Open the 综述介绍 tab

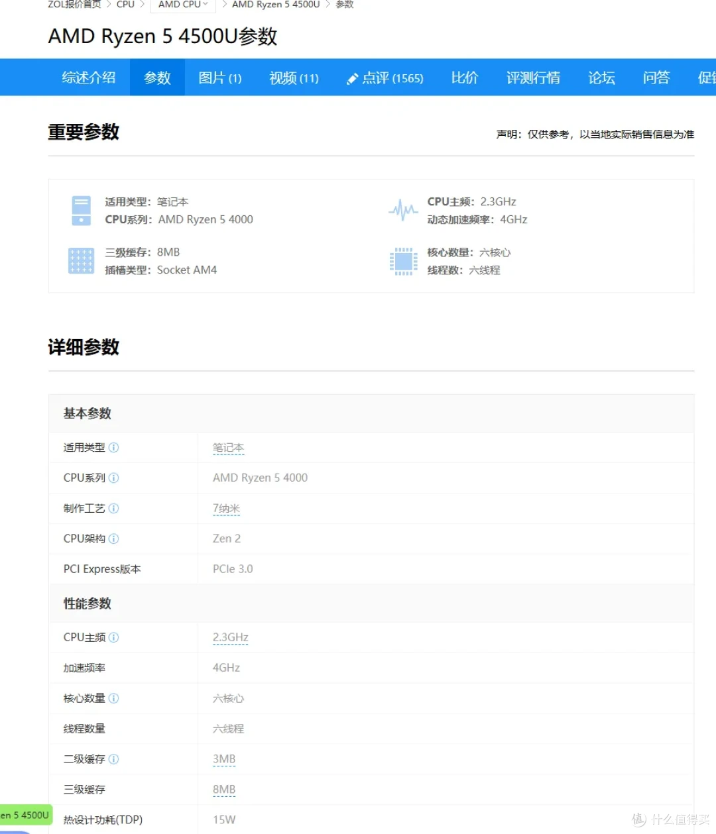coord(89,78)
